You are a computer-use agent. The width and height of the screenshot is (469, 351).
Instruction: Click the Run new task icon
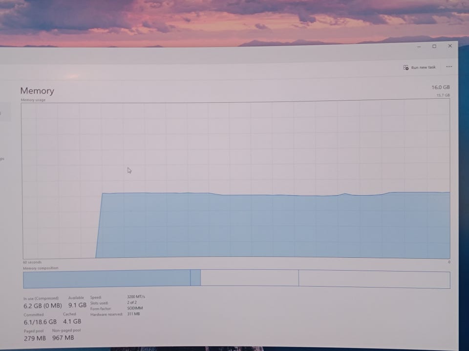[406, 67]
